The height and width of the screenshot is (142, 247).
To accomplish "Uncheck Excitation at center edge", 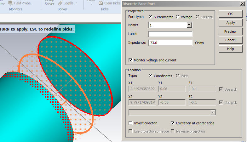I will coord(173,123).
